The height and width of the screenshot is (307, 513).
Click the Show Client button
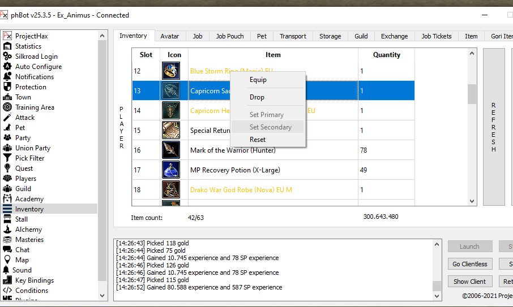click(x=470, y=282)
